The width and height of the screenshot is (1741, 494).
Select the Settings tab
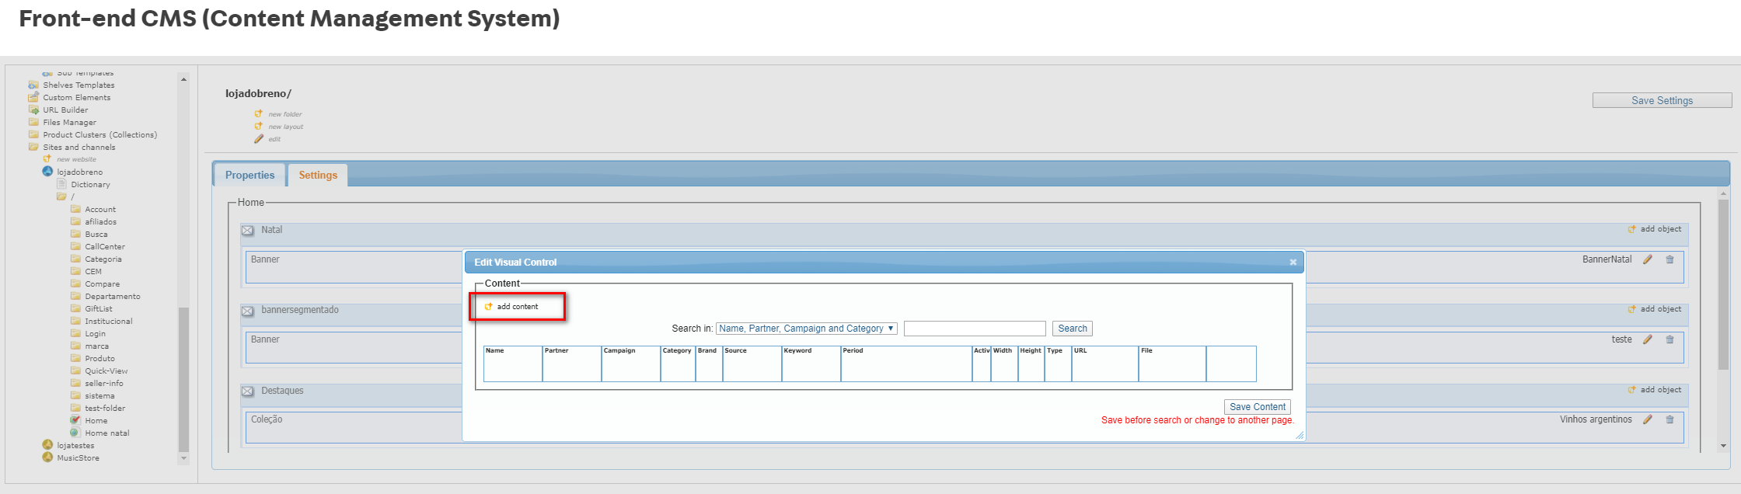[x=318, y=176]
